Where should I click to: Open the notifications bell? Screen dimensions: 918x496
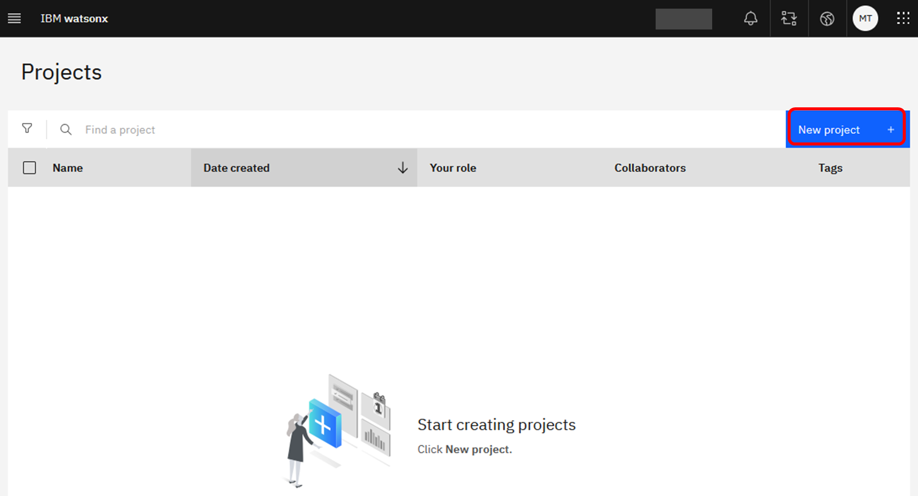[x=750, y=19]
